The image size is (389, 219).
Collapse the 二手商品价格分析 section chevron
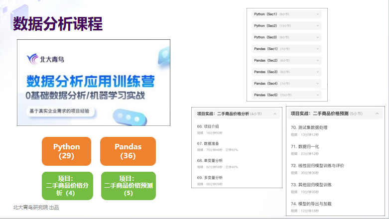point(275,114)
